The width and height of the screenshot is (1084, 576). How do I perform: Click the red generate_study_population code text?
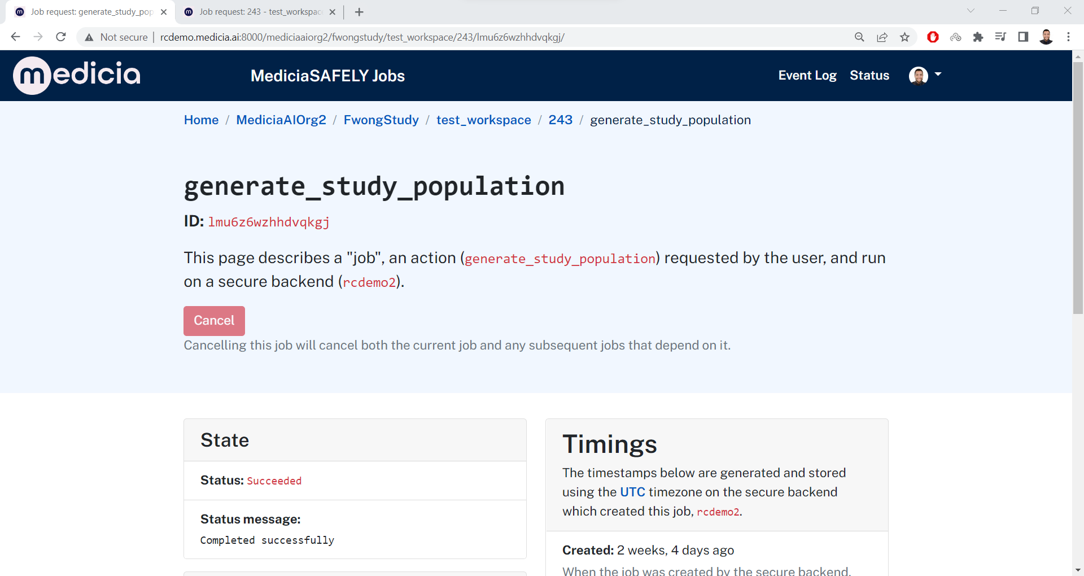point(560,259)
